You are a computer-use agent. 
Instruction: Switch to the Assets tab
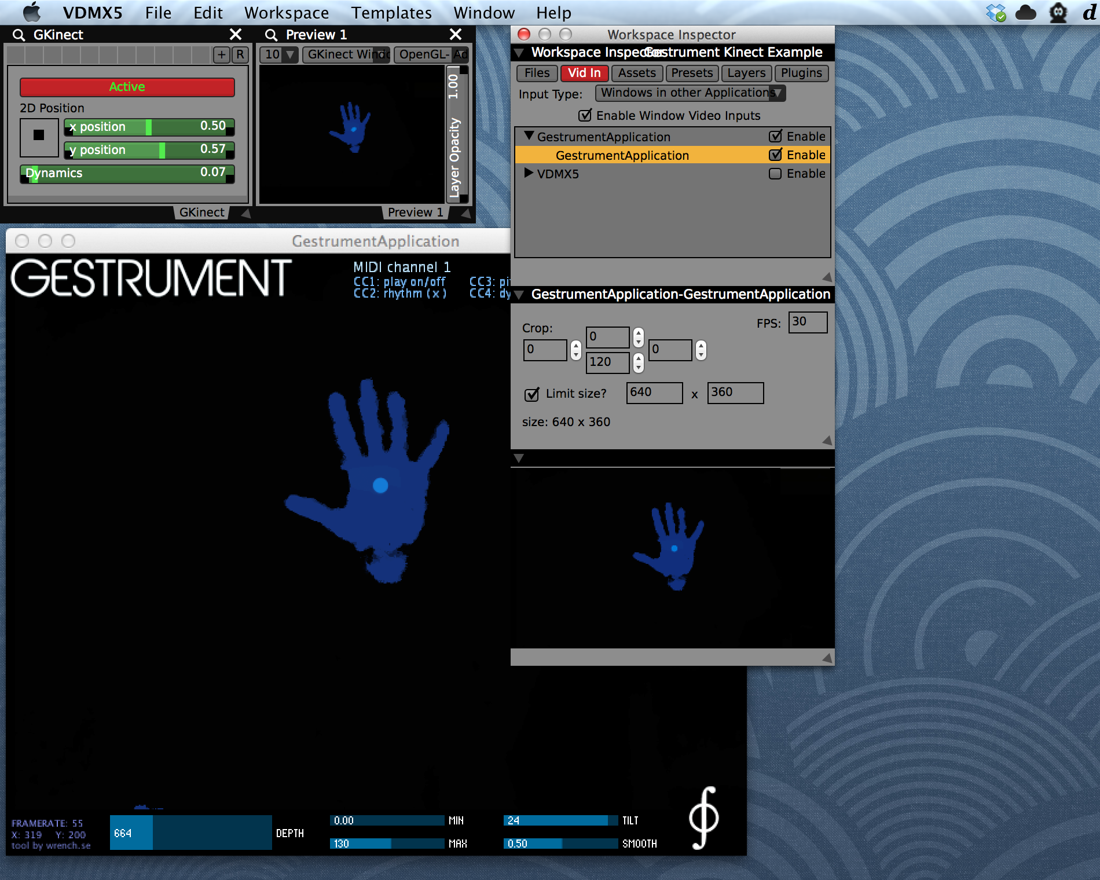[x=637, y=73]
